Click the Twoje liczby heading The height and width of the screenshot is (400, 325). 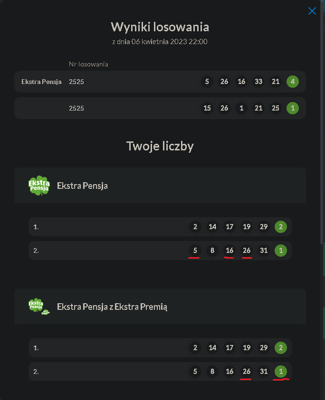coord(160,146)
